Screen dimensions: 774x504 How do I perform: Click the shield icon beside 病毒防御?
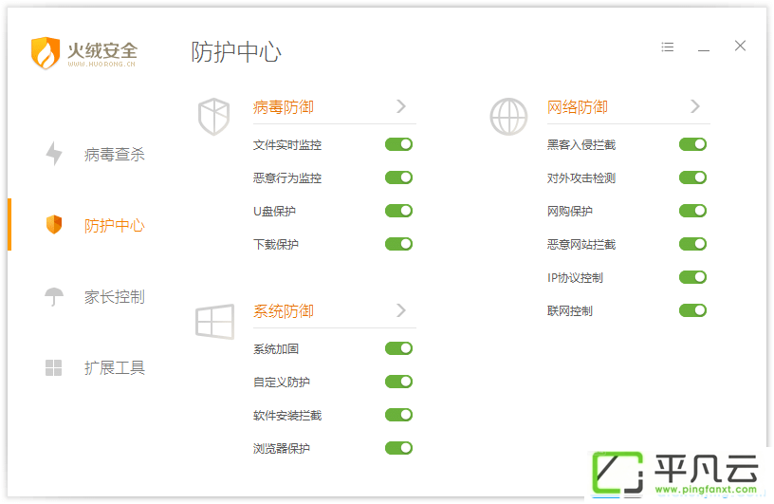point(213,116)
